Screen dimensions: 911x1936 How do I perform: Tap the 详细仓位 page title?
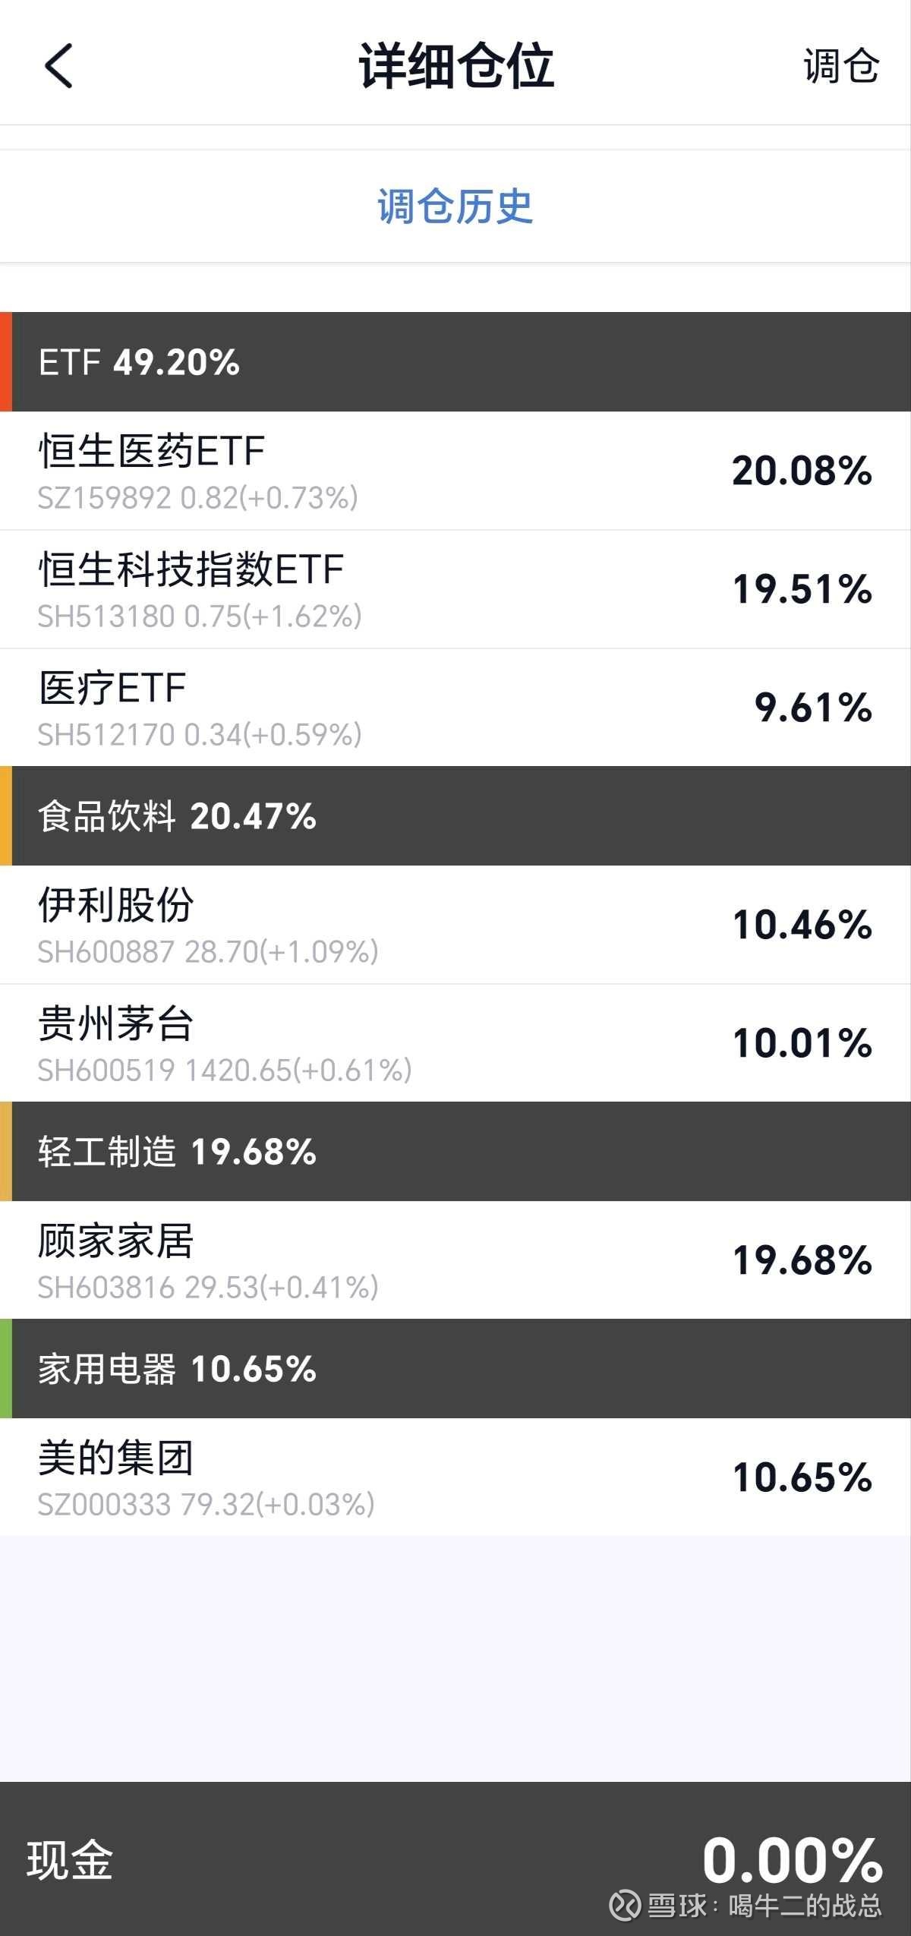456,66
